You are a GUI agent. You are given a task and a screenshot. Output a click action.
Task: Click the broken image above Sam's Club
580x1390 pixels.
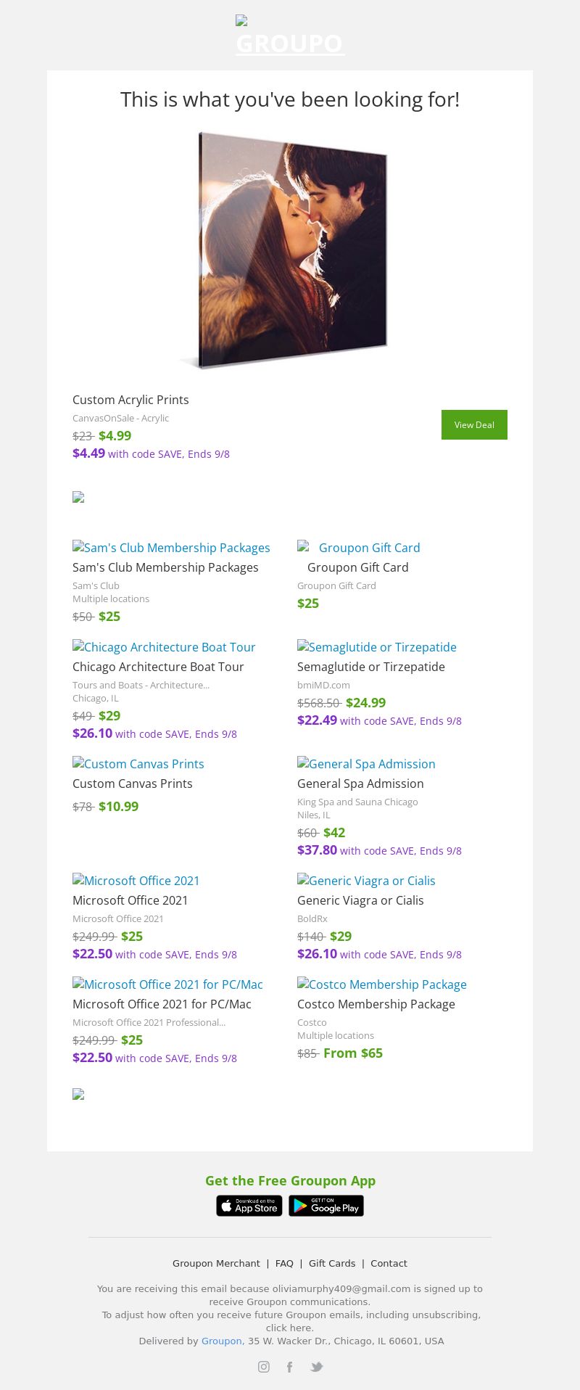click(78, 497)
